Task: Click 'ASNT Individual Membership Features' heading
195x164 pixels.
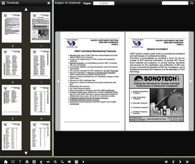Action: (x=95, y=51)
